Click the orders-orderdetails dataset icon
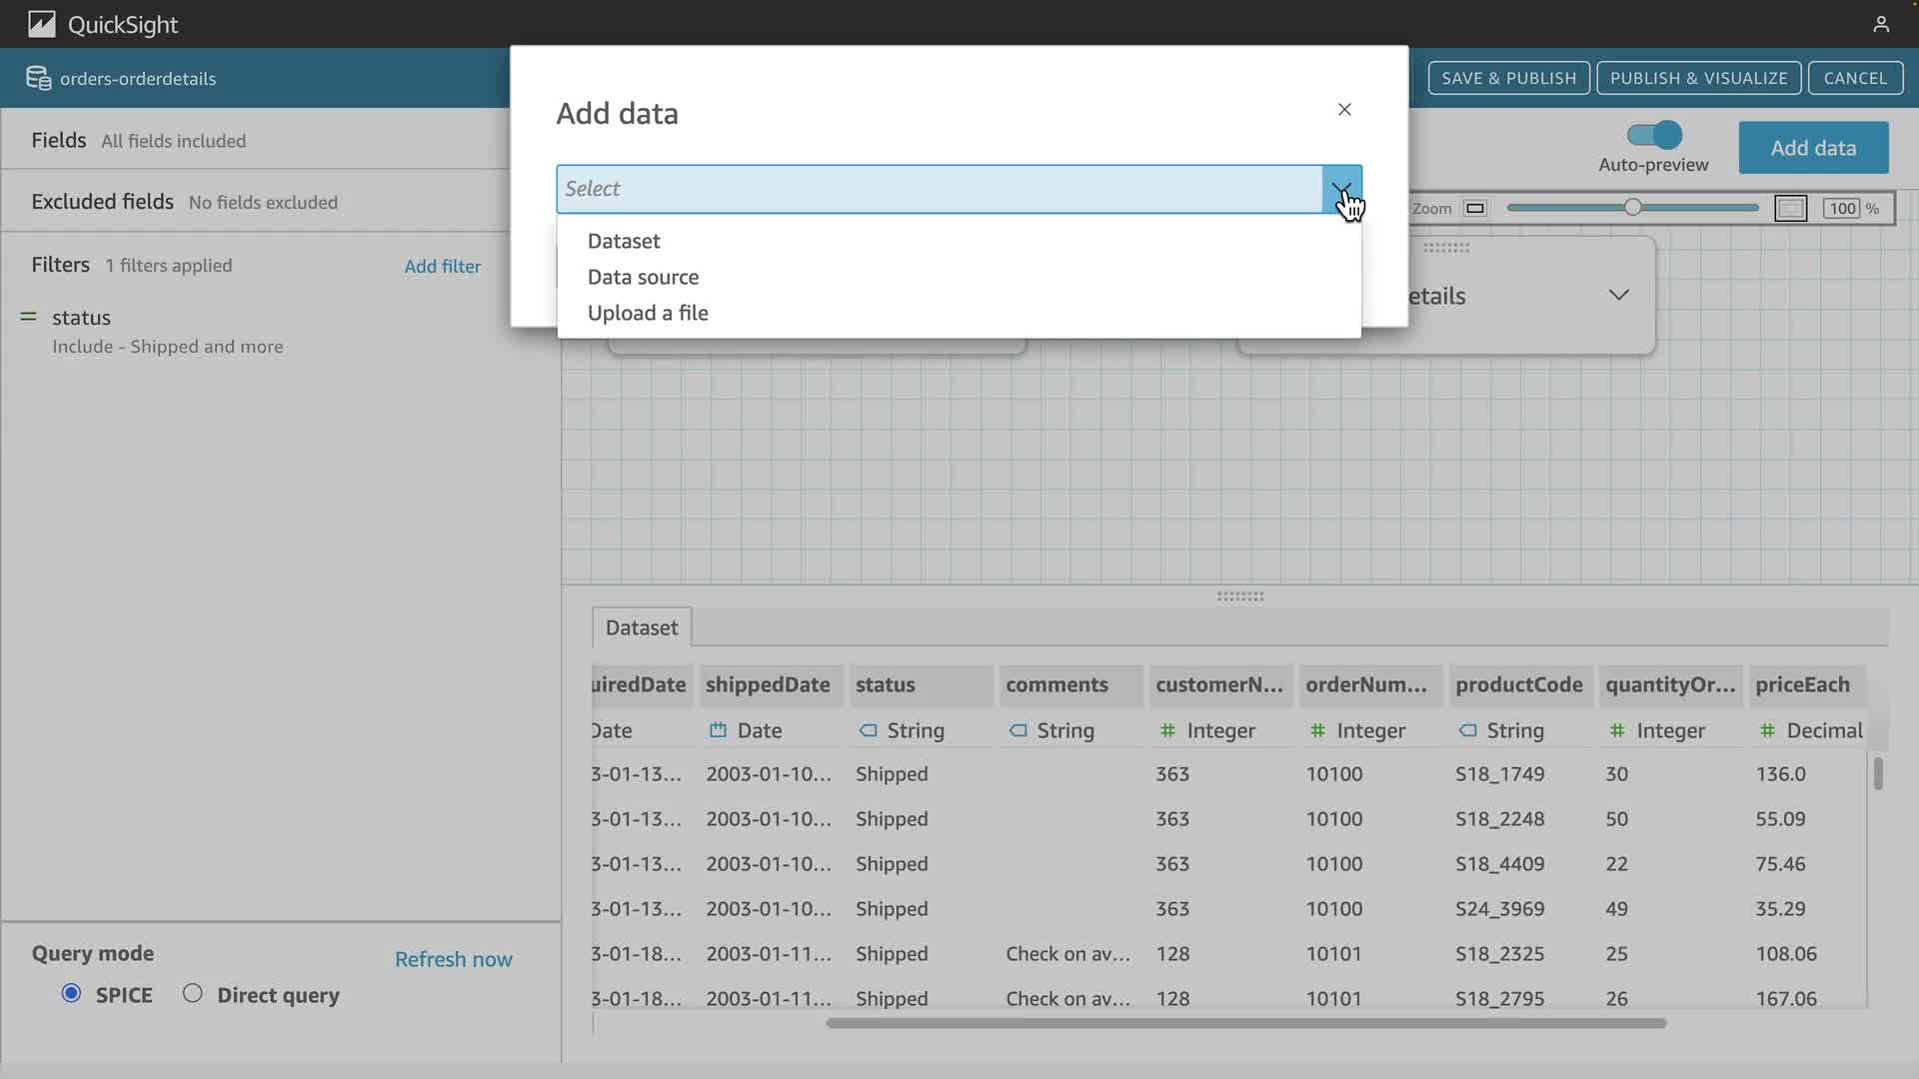This screenshot has width=1919, height=1079. point(38,78)
